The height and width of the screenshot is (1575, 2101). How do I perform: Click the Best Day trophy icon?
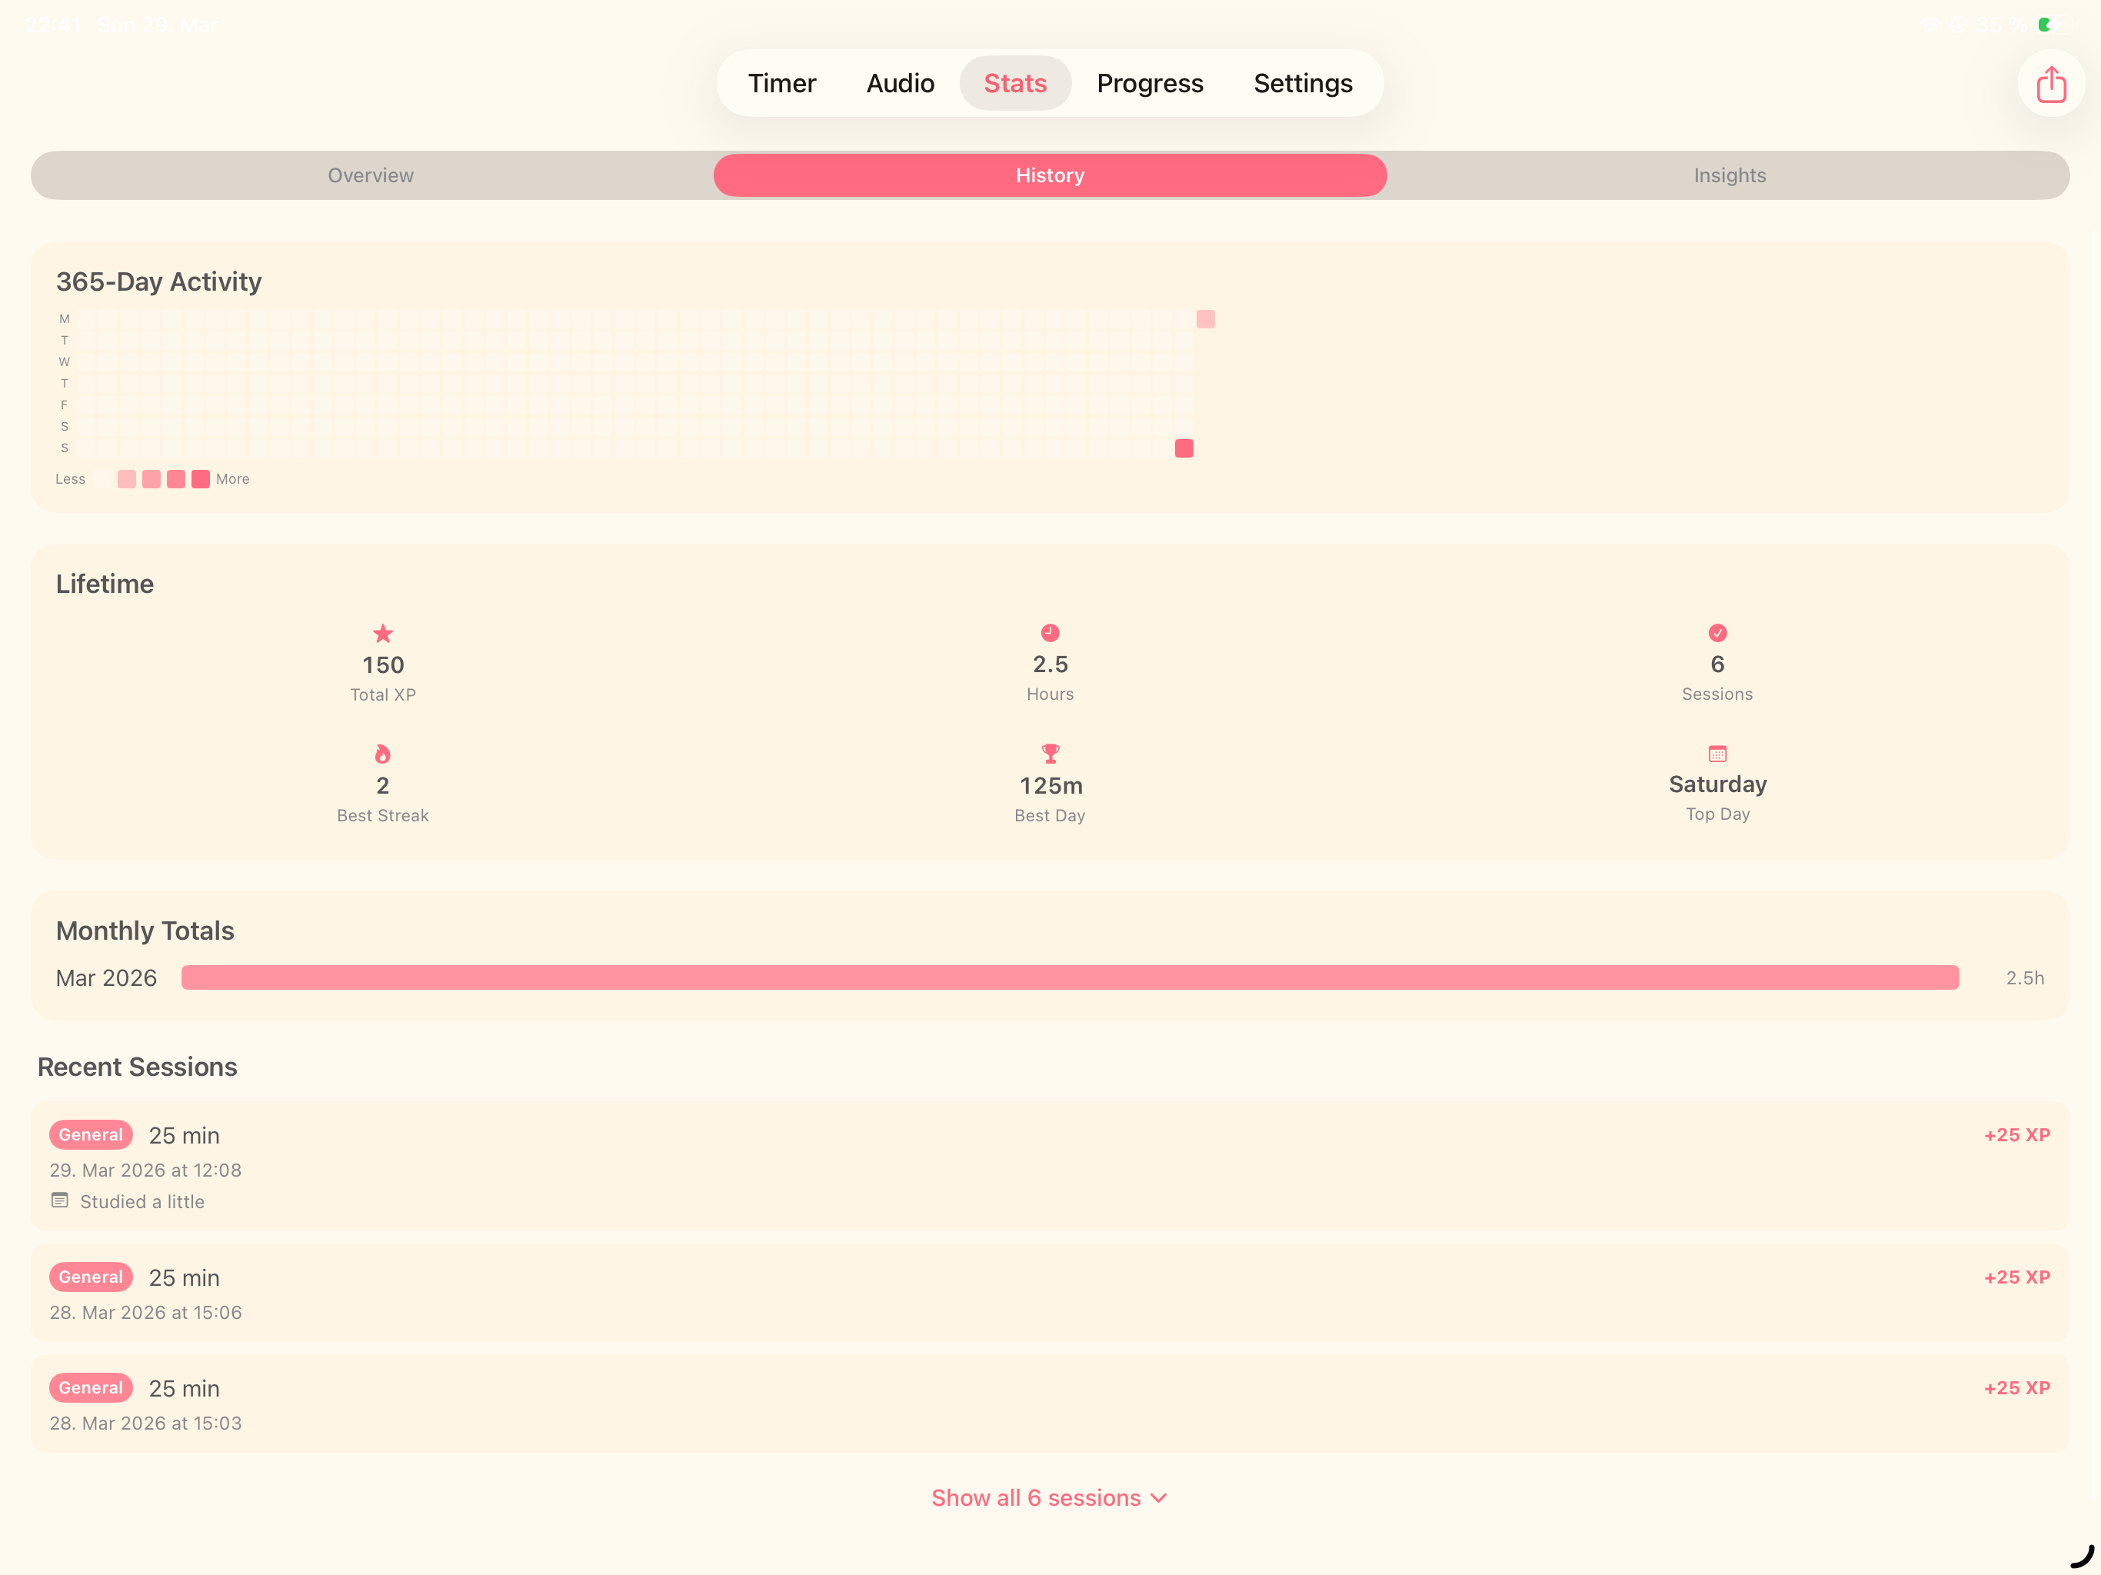1050,754
